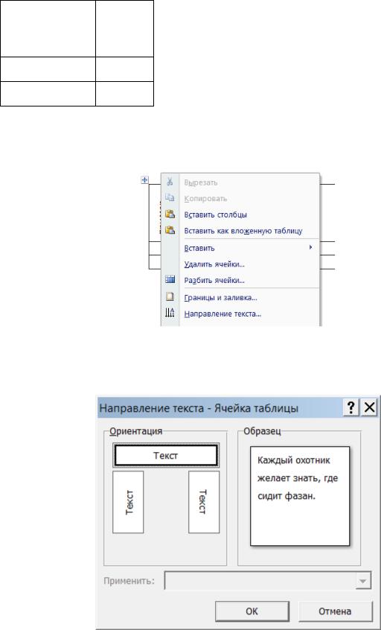Select top-to-bottom vertical Текст orientation

[204, 502]
